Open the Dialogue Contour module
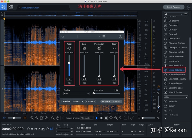 pyautogui.click(x=174, y=43)
